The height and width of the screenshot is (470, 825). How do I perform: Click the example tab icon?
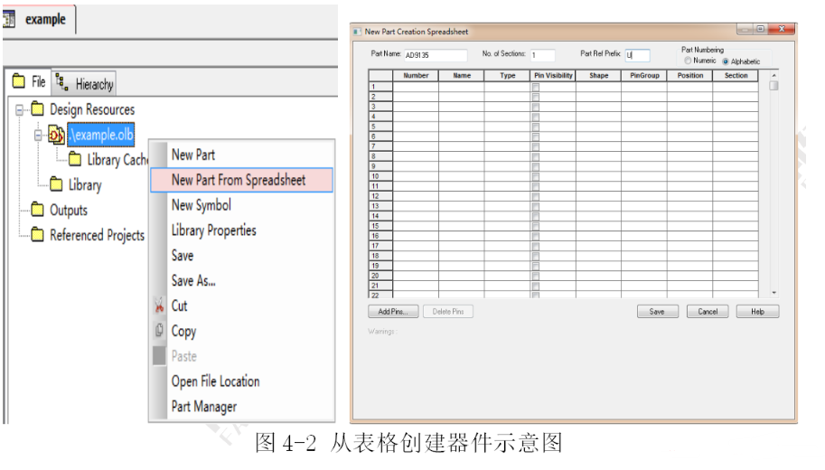pos(8,20)
